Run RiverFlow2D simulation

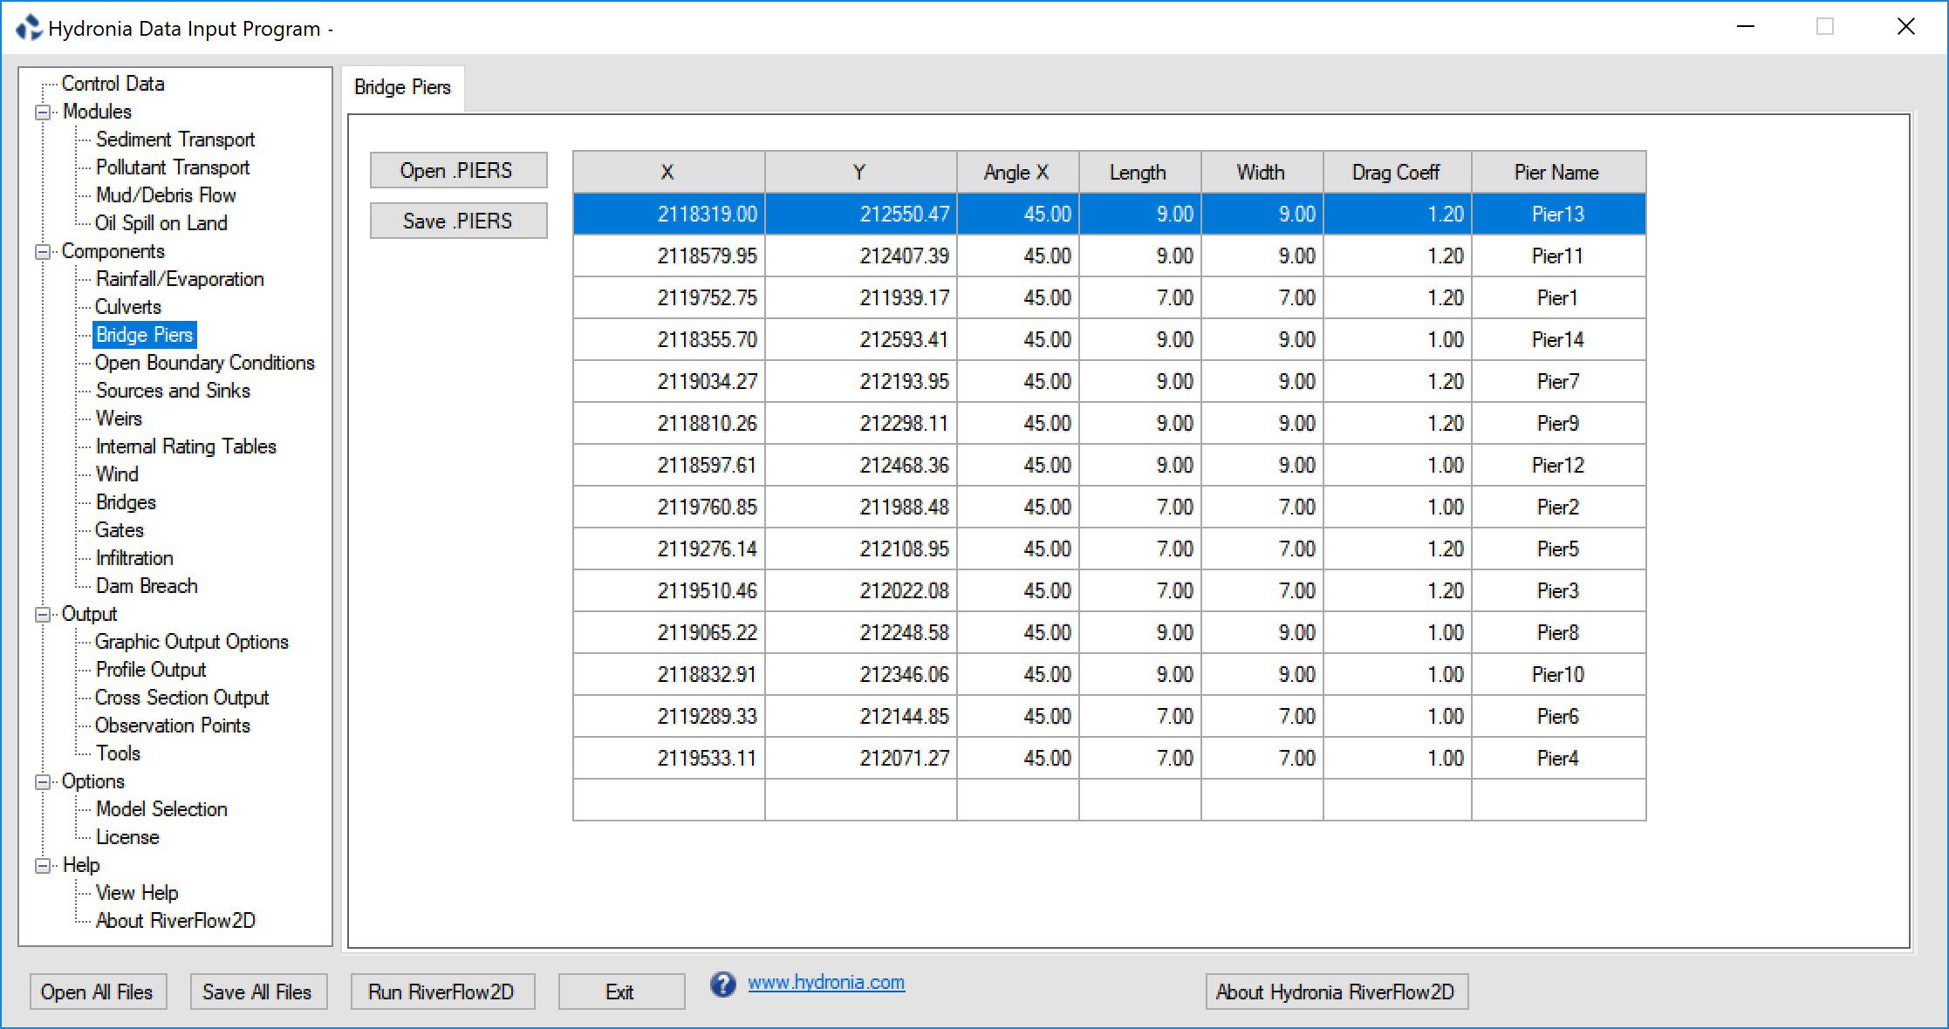[x=442, y=992]
